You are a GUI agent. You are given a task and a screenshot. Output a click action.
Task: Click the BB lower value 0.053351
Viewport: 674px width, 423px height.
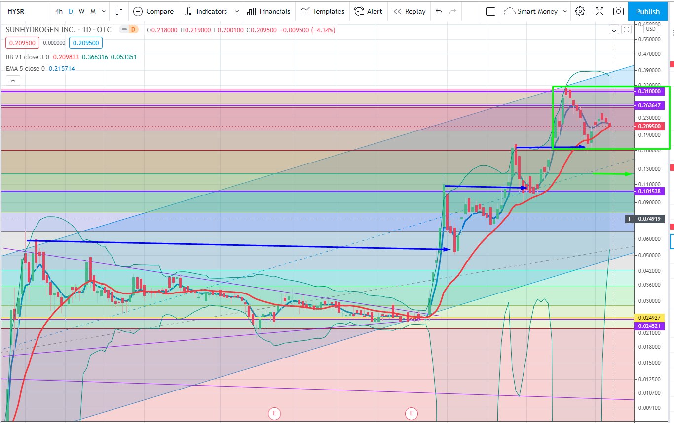tap(123, 57)
